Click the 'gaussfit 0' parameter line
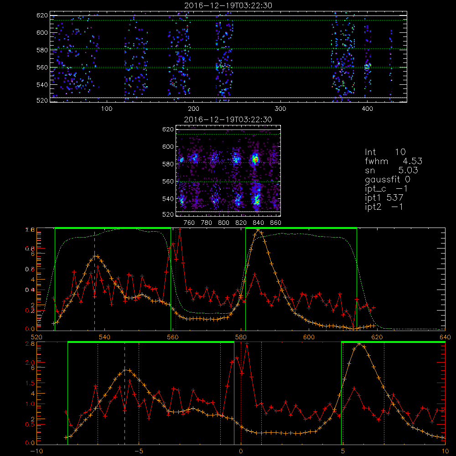 [x=388, y=180]
